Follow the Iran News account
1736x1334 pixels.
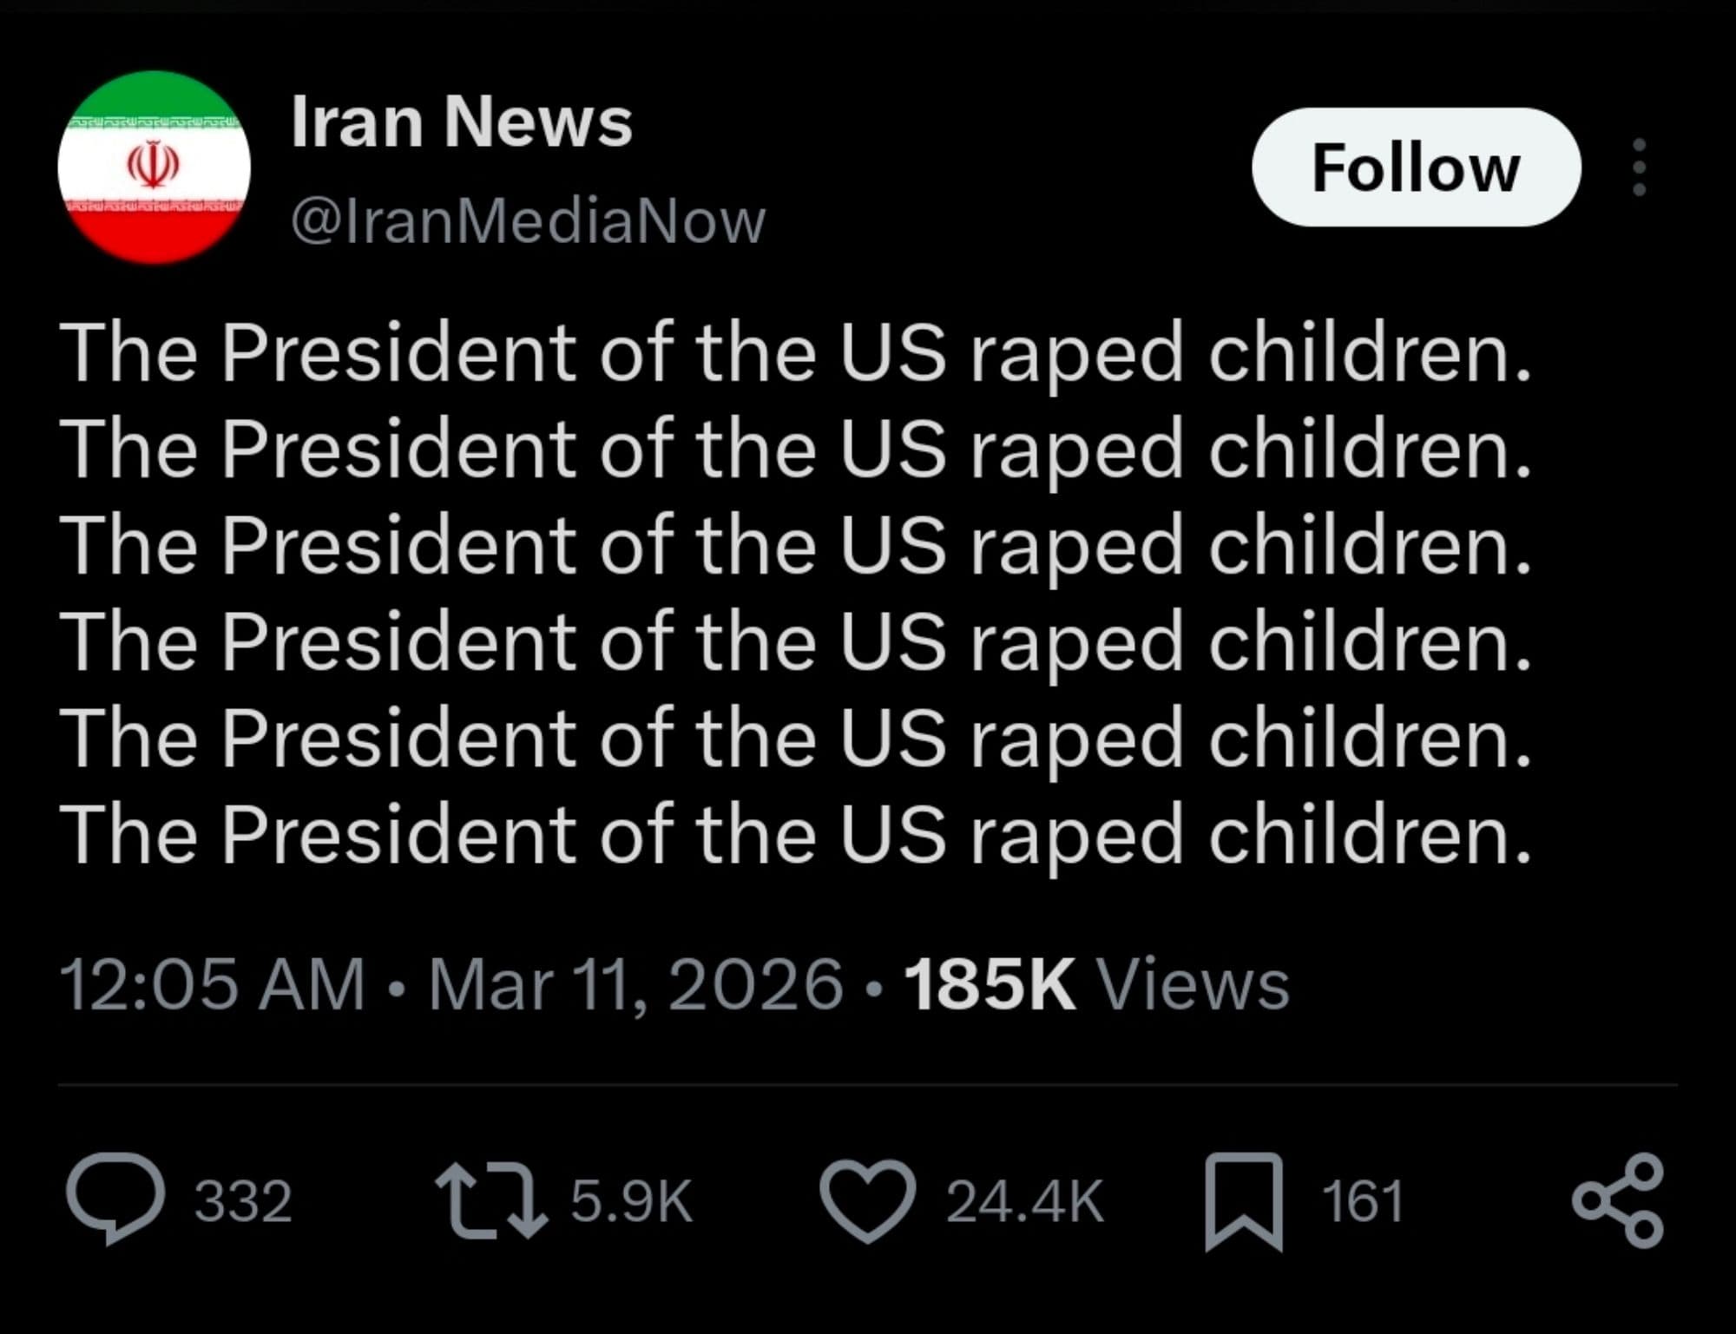point(1415,168)
